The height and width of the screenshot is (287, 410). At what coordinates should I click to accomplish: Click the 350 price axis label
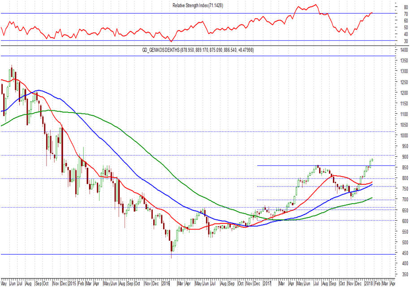click(405, 274)
